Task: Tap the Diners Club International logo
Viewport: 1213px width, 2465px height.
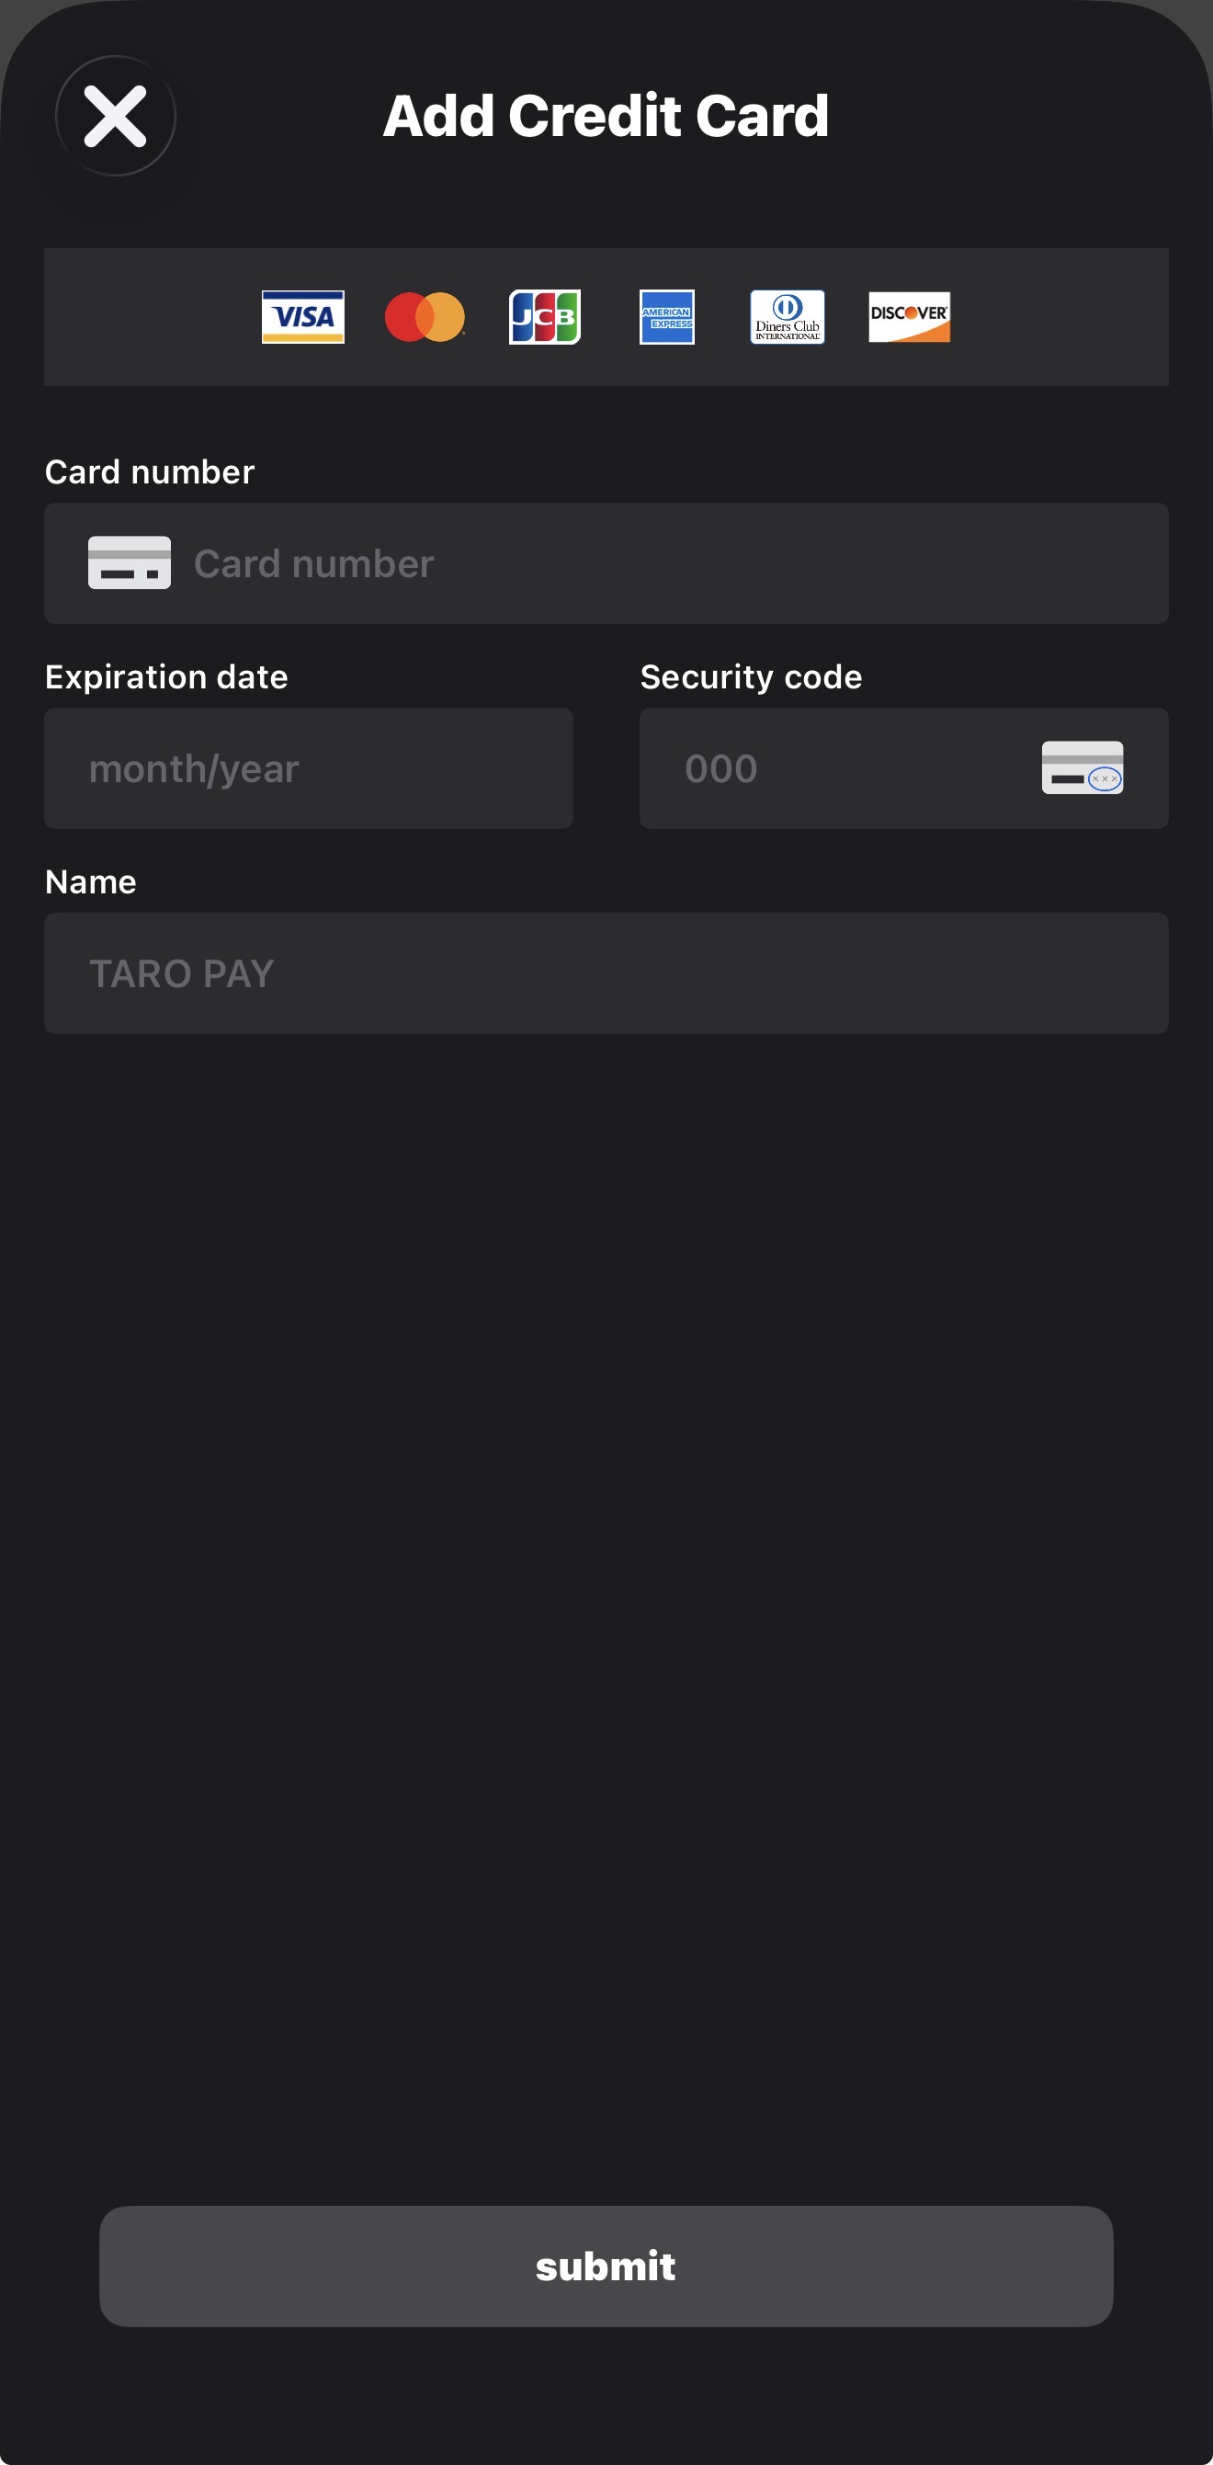Action: (x=788, y=317)
